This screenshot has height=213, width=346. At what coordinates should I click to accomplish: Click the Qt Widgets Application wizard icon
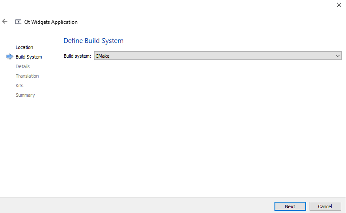18,22
